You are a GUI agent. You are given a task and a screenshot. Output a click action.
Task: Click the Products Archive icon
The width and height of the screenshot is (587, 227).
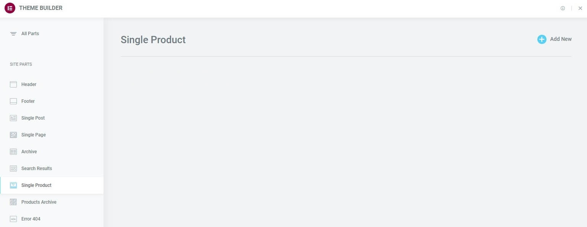coord(13,202)
